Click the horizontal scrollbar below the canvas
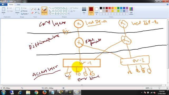169x95 pixels. coord(82,85)
